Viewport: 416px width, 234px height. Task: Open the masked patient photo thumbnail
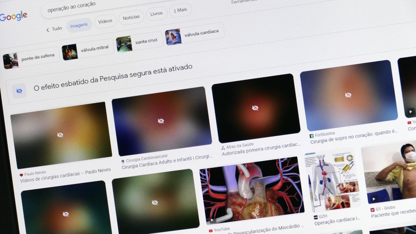390,172
